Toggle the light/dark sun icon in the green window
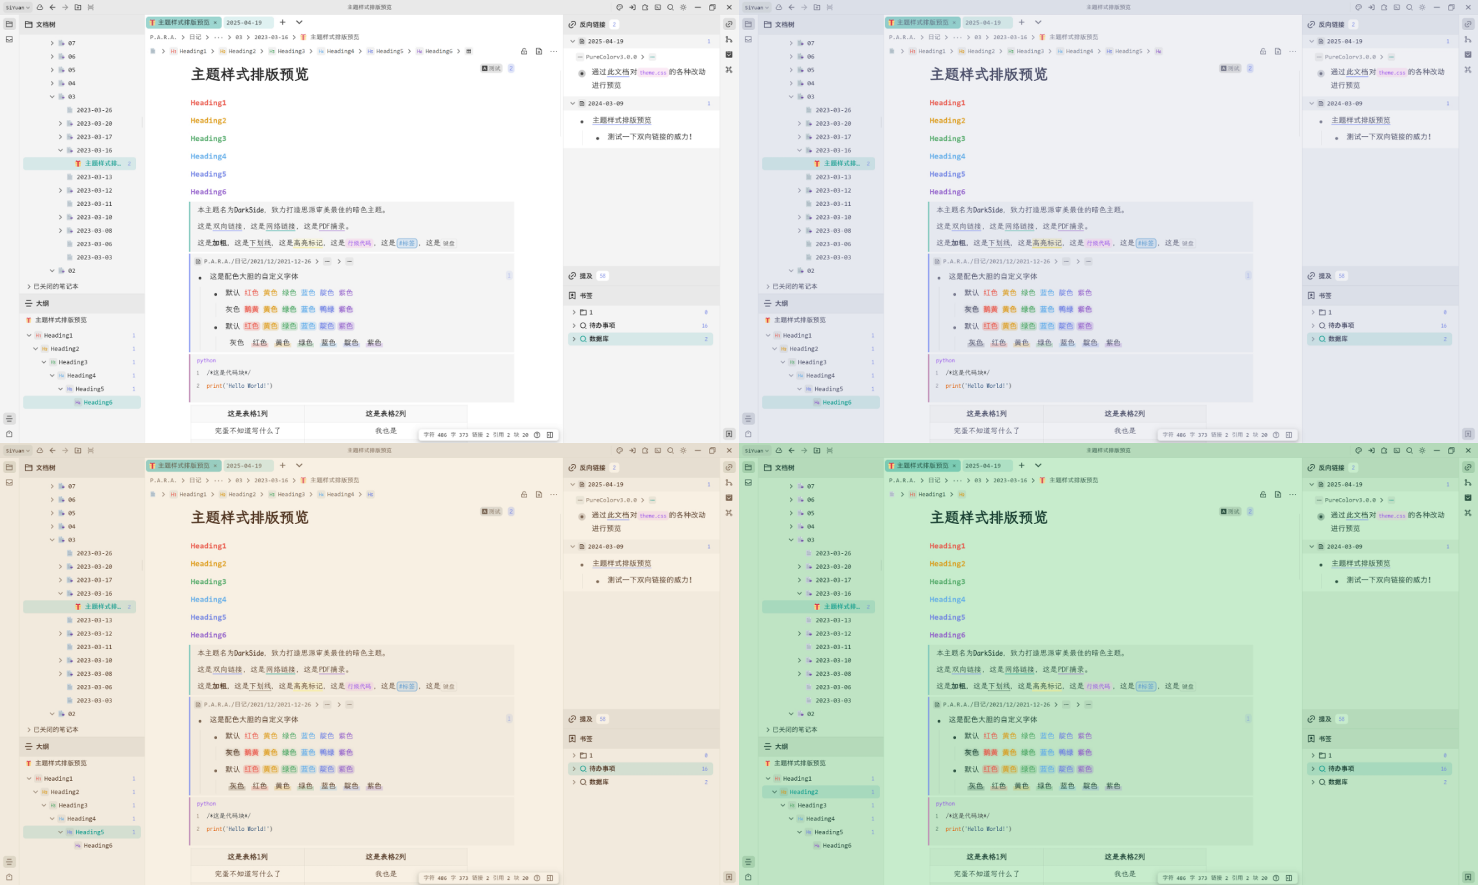1478x885 pixels. point(1422,450)
